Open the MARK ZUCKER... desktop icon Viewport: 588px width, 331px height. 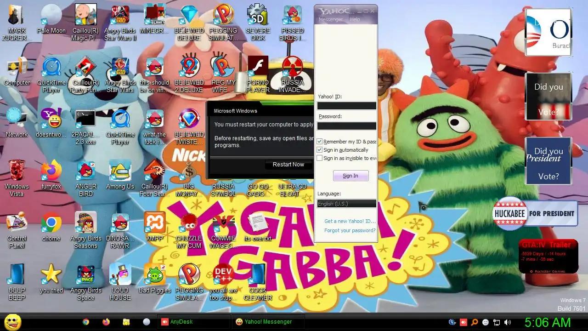pos(17,23)
